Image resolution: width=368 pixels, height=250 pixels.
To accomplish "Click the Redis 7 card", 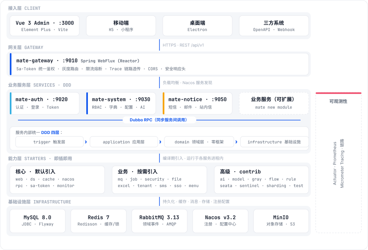I will tap(98, 221).
